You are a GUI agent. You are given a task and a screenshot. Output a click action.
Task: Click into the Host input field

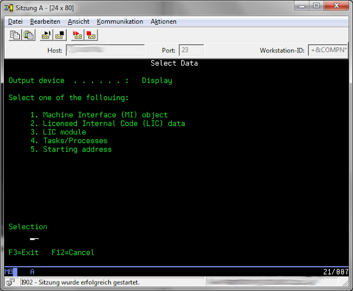tap(105, 50)
